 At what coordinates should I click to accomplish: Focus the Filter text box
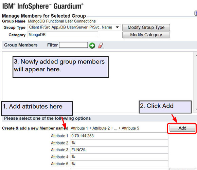[73, 45]
